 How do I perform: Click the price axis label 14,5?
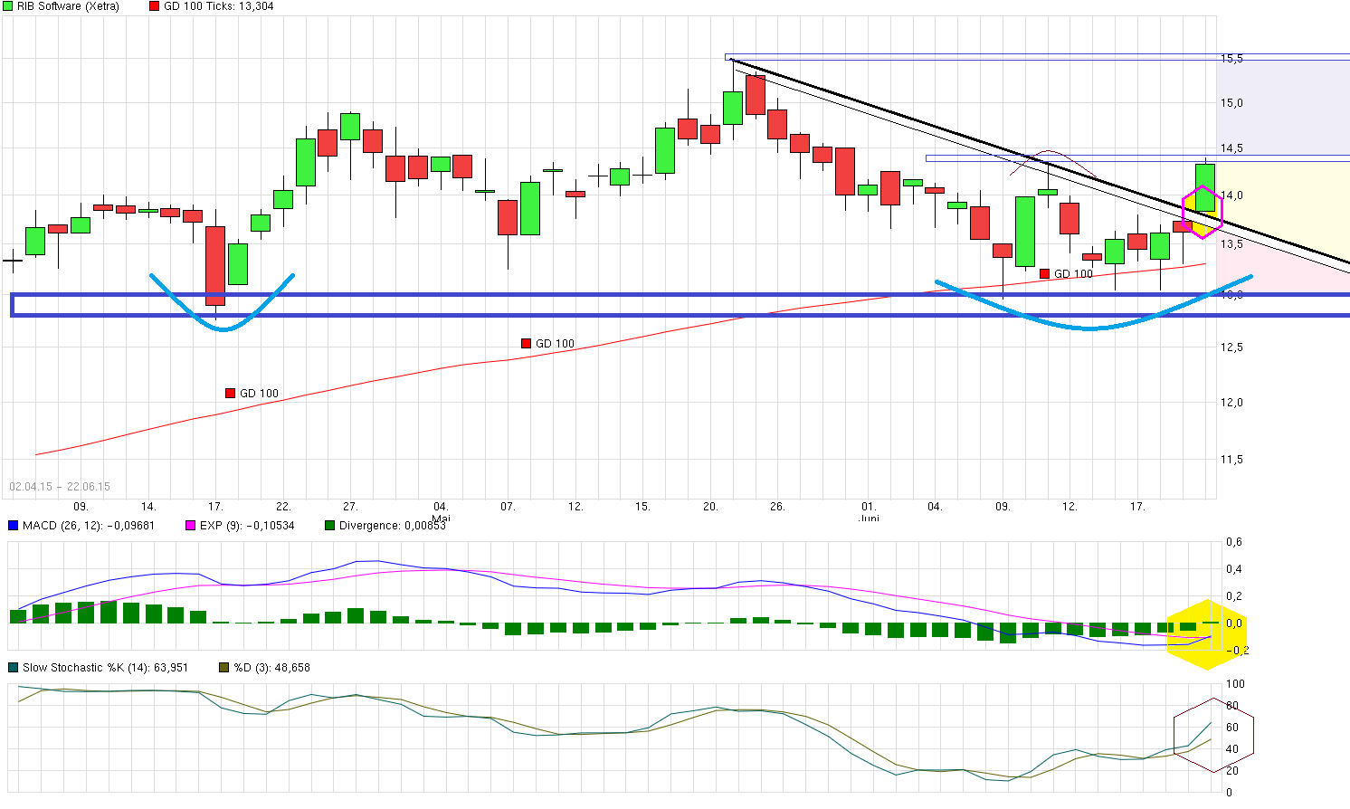(1231, 148)
